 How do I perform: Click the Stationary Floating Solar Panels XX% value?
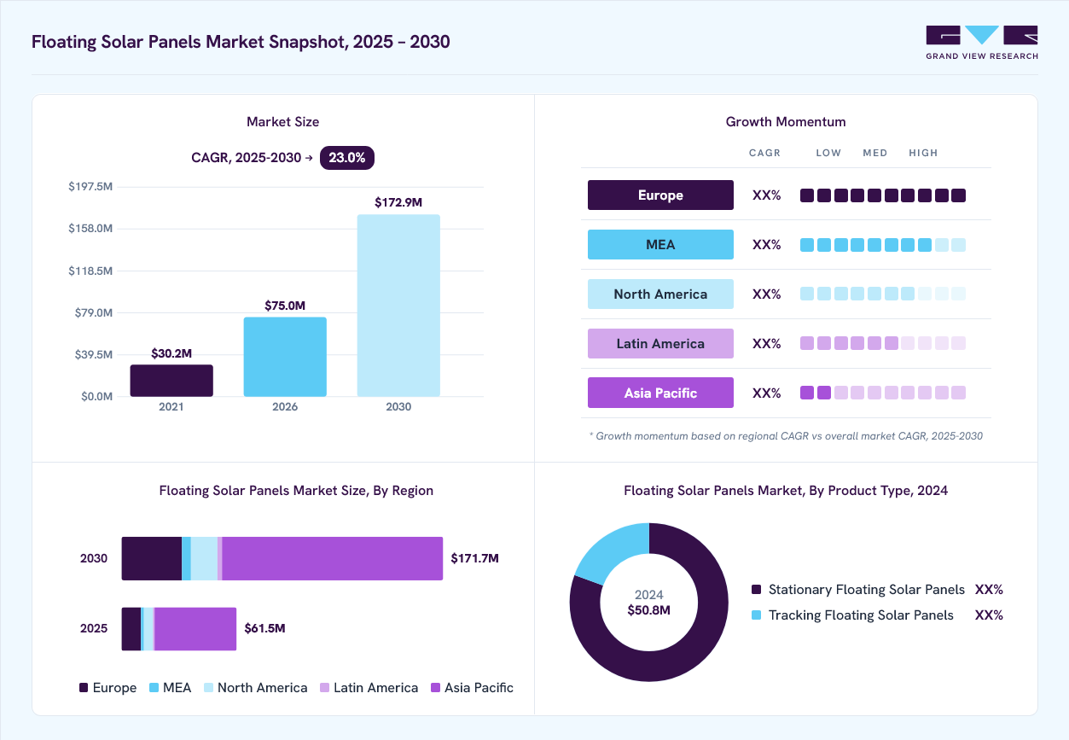(989, 590)
